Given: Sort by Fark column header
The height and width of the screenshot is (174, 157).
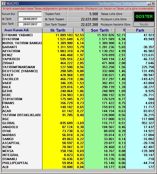Looking at the screenshot, I should pyautogui.click(x=140, y=30).
